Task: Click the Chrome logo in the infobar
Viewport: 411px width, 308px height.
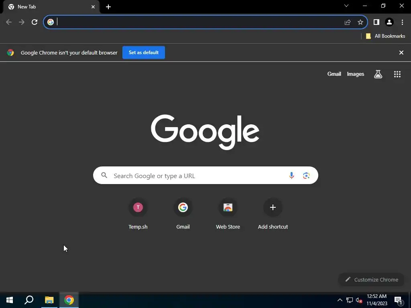Action: pos(10,53)
